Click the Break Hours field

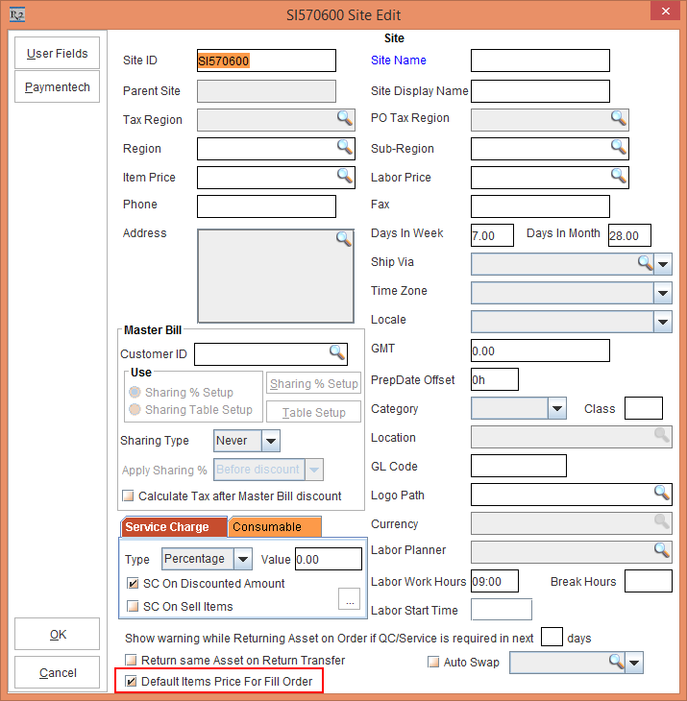(649, 581)
